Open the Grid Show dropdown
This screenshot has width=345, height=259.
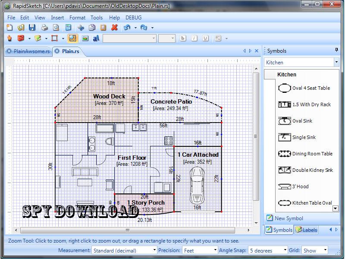pos(315,250)
